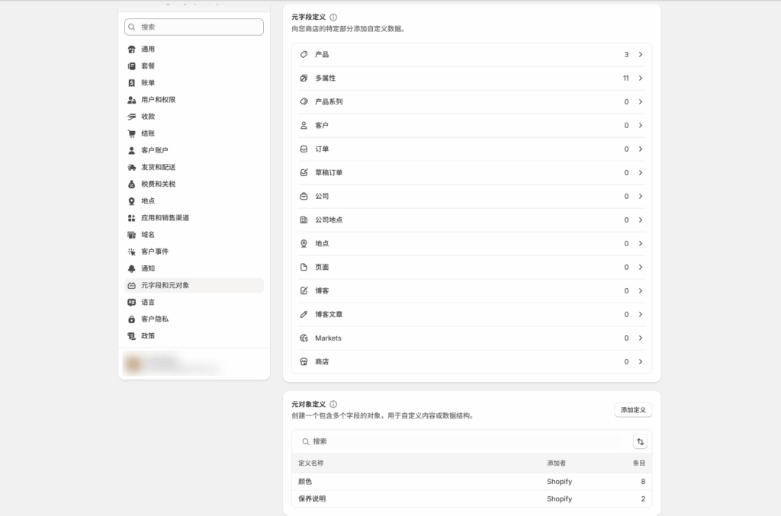Click the sort icon in metaobject list
This screenshot has width=781, height=516.
click(x=639, y=441)
